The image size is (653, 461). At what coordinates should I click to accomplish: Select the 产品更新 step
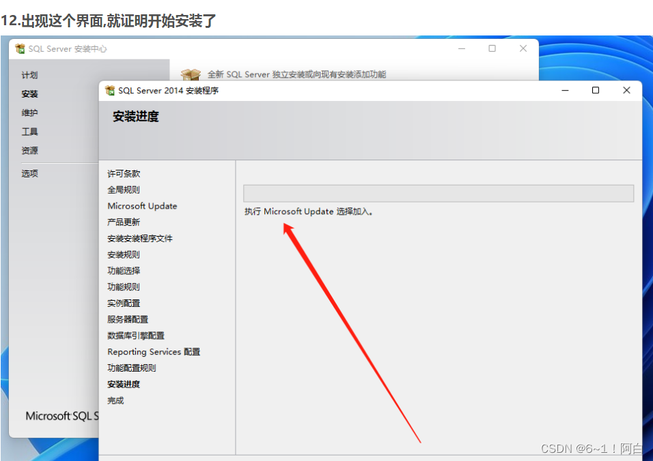pyautogui.click(x=124, y=222)
